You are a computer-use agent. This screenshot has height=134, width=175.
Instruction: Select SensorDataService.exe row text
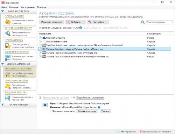coord(57,41)
